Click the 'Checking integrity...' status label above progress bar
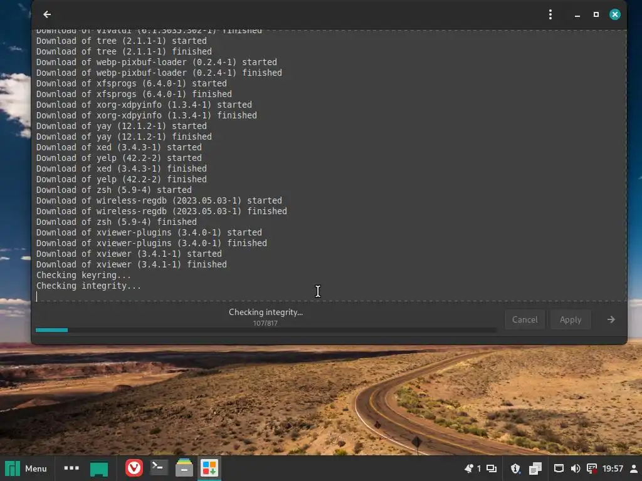642x481 pixels. [x=266, y=312]
